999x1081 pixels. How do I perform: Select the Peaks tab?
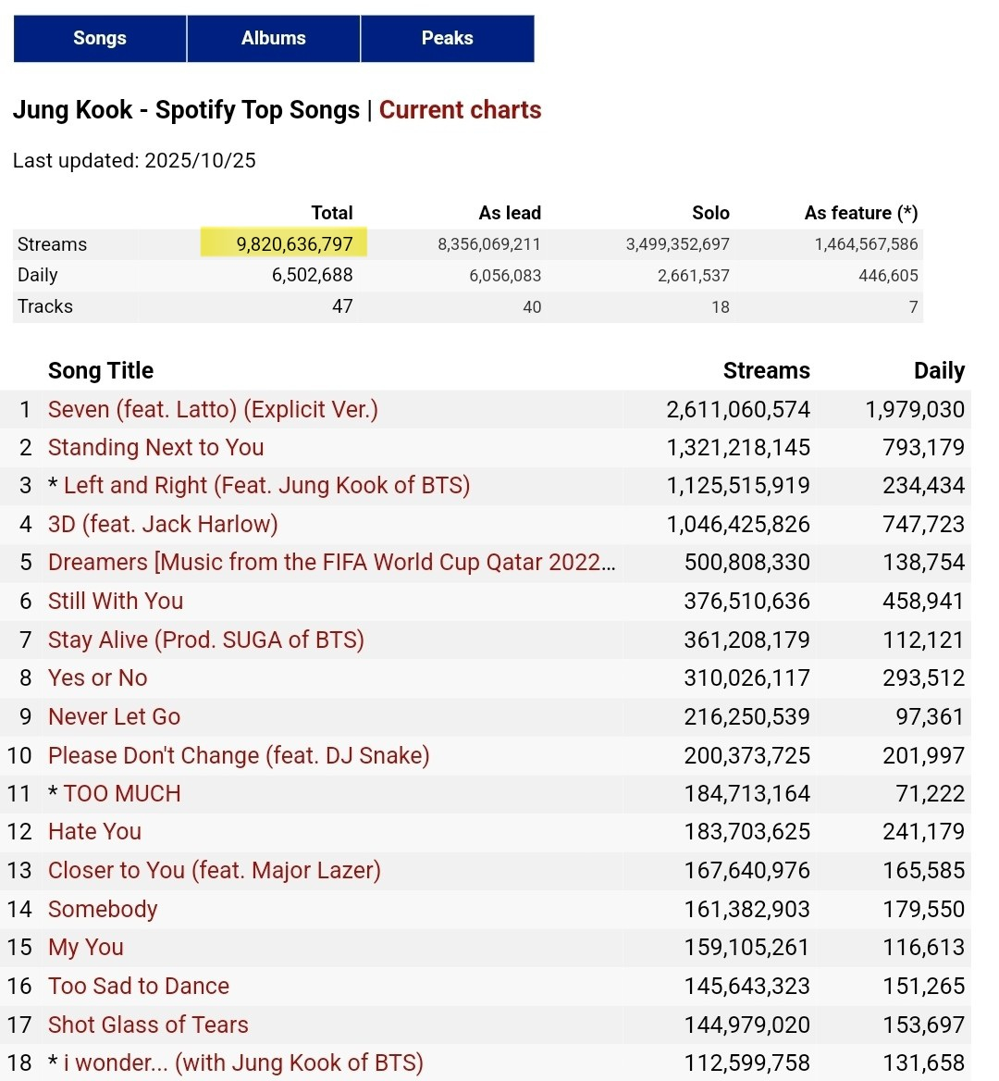448,38
